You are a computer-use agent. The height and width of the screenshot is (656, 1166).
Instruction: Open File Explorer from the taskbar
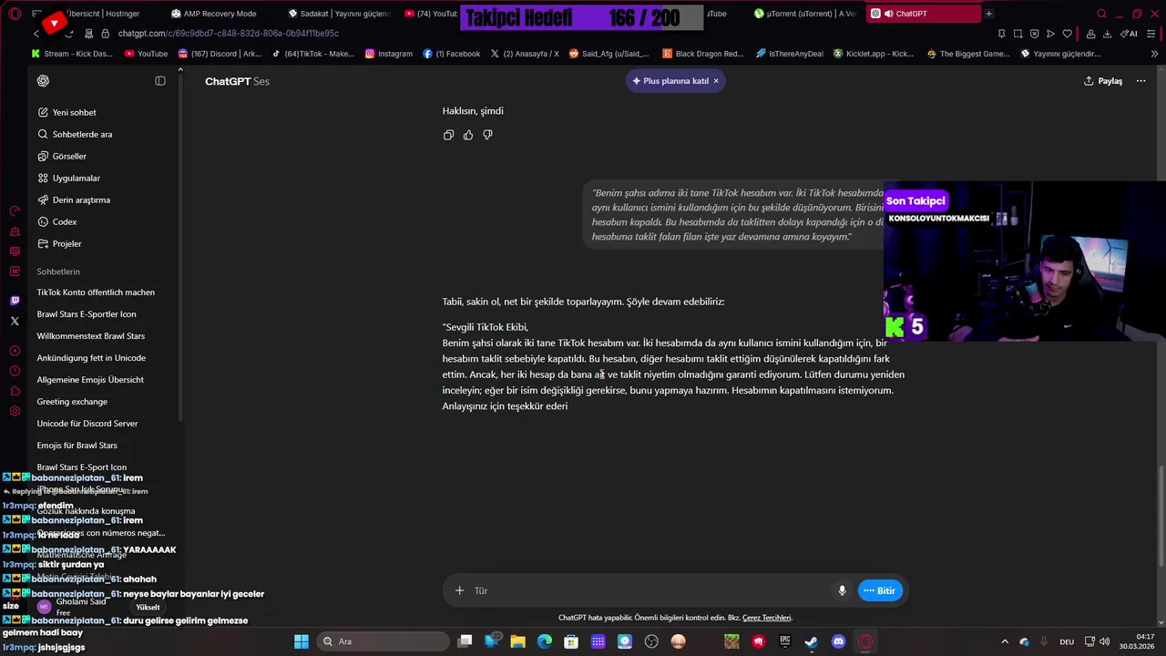point(517,641)
